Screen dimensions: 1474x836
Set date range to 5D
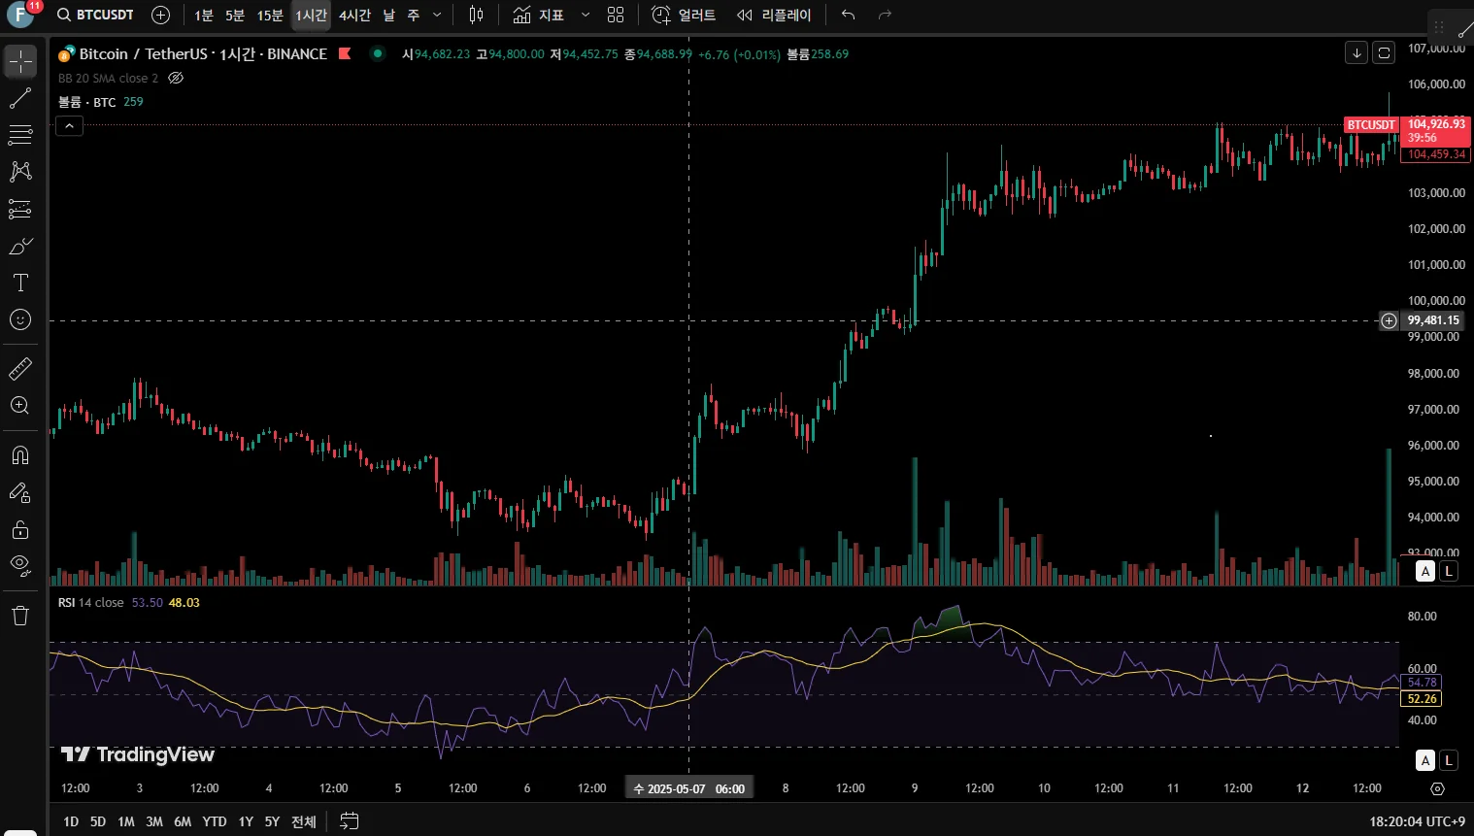98,821
